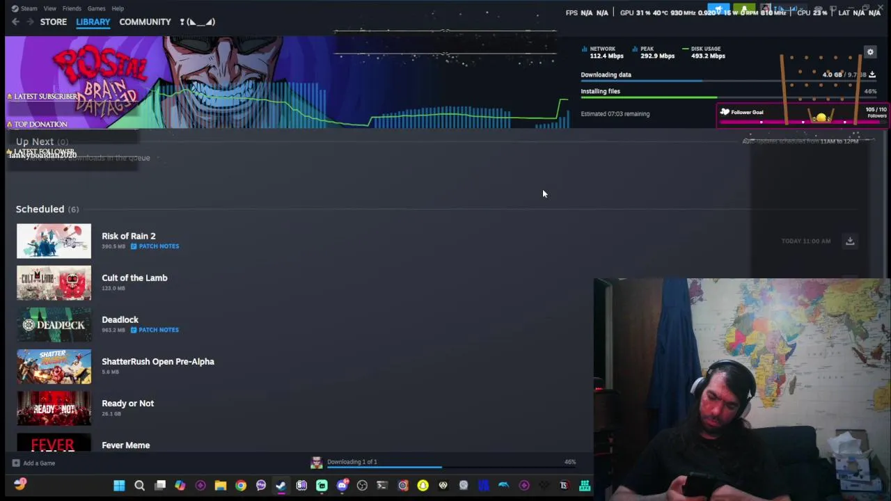The height and width of the screenshot is (501, 891).
Task: Select Ready or Not title
Action: coord(128,403)
